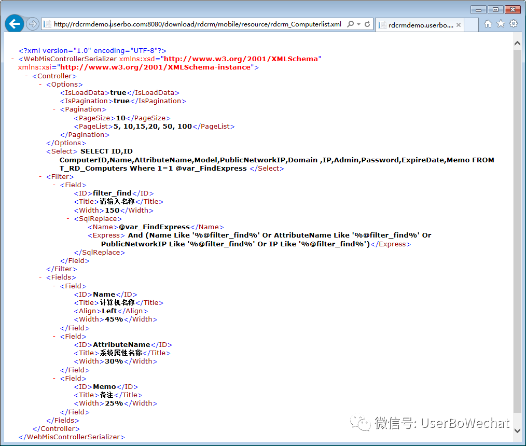Click the Memo ID value

(104, 387)
